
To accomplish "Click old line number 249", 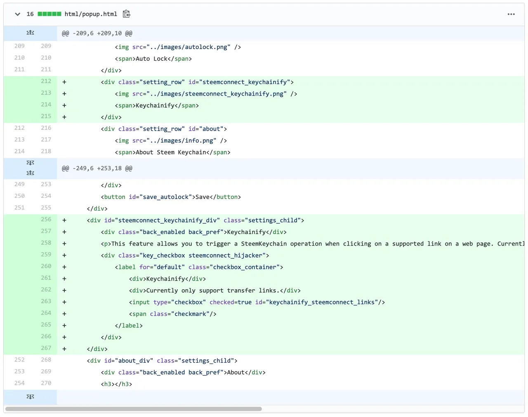I will point(19,184).
